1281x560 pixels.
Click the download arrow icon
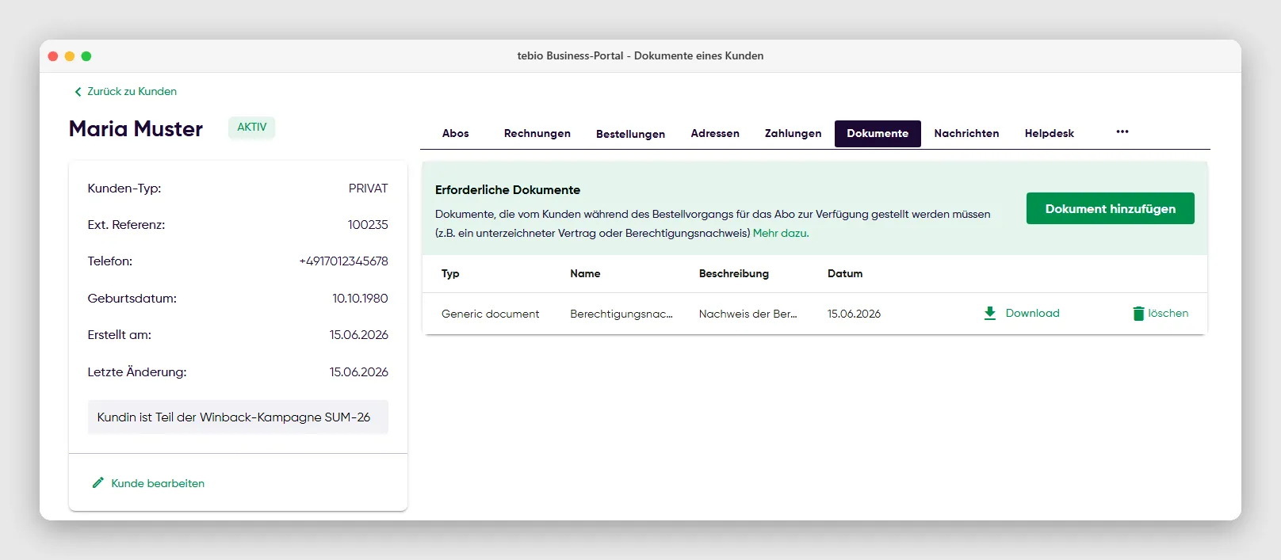coord(989,313)
